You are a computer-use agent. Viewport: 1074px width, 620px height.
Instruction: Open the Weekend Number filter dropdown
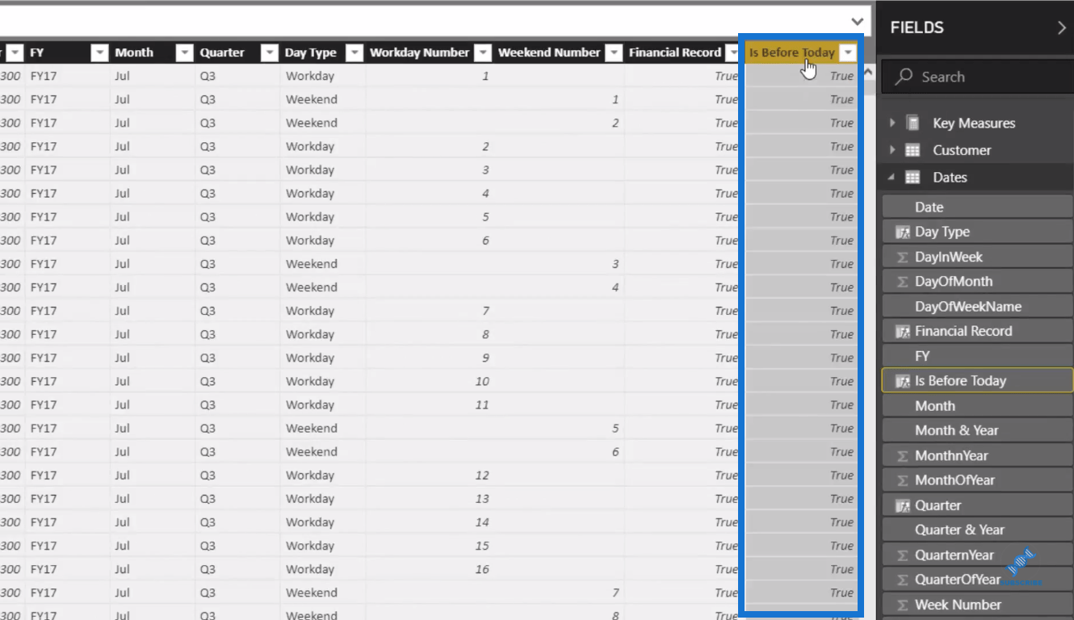point(615,52)
